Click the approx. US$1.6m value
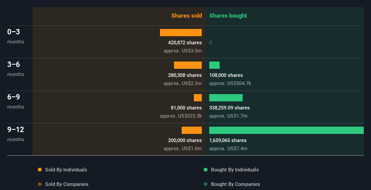 point(183,148)
